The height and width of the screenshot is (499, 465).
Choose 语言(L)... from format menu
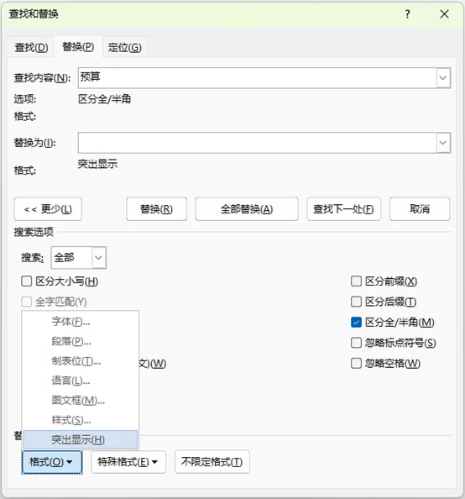(80, 381)
